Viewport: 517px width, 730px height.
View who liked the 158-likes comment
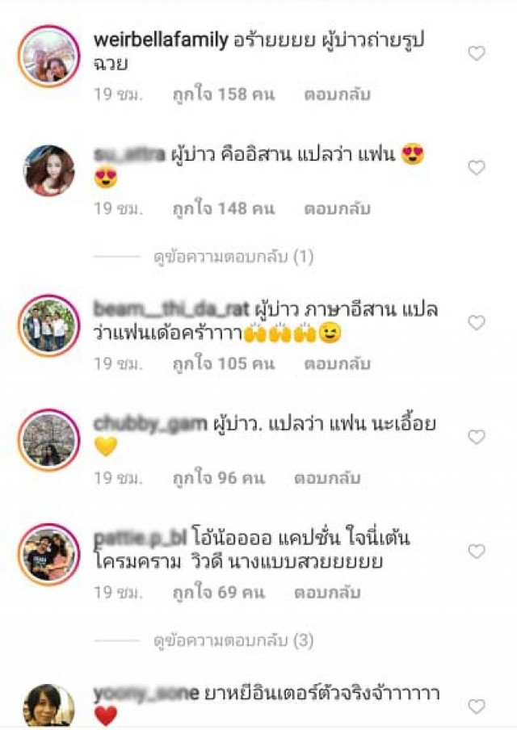pyautogui.click(x=224, y=94)
